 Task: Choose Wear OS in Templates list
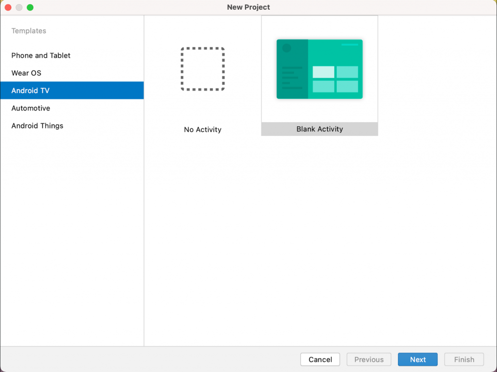pos(72,73)
